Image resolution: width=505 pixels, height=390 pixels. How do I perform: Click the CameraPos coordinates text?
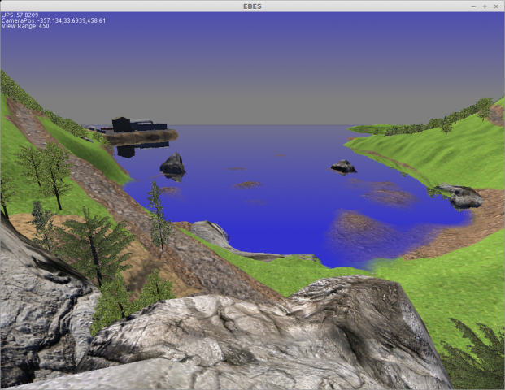tap(53, 20)
